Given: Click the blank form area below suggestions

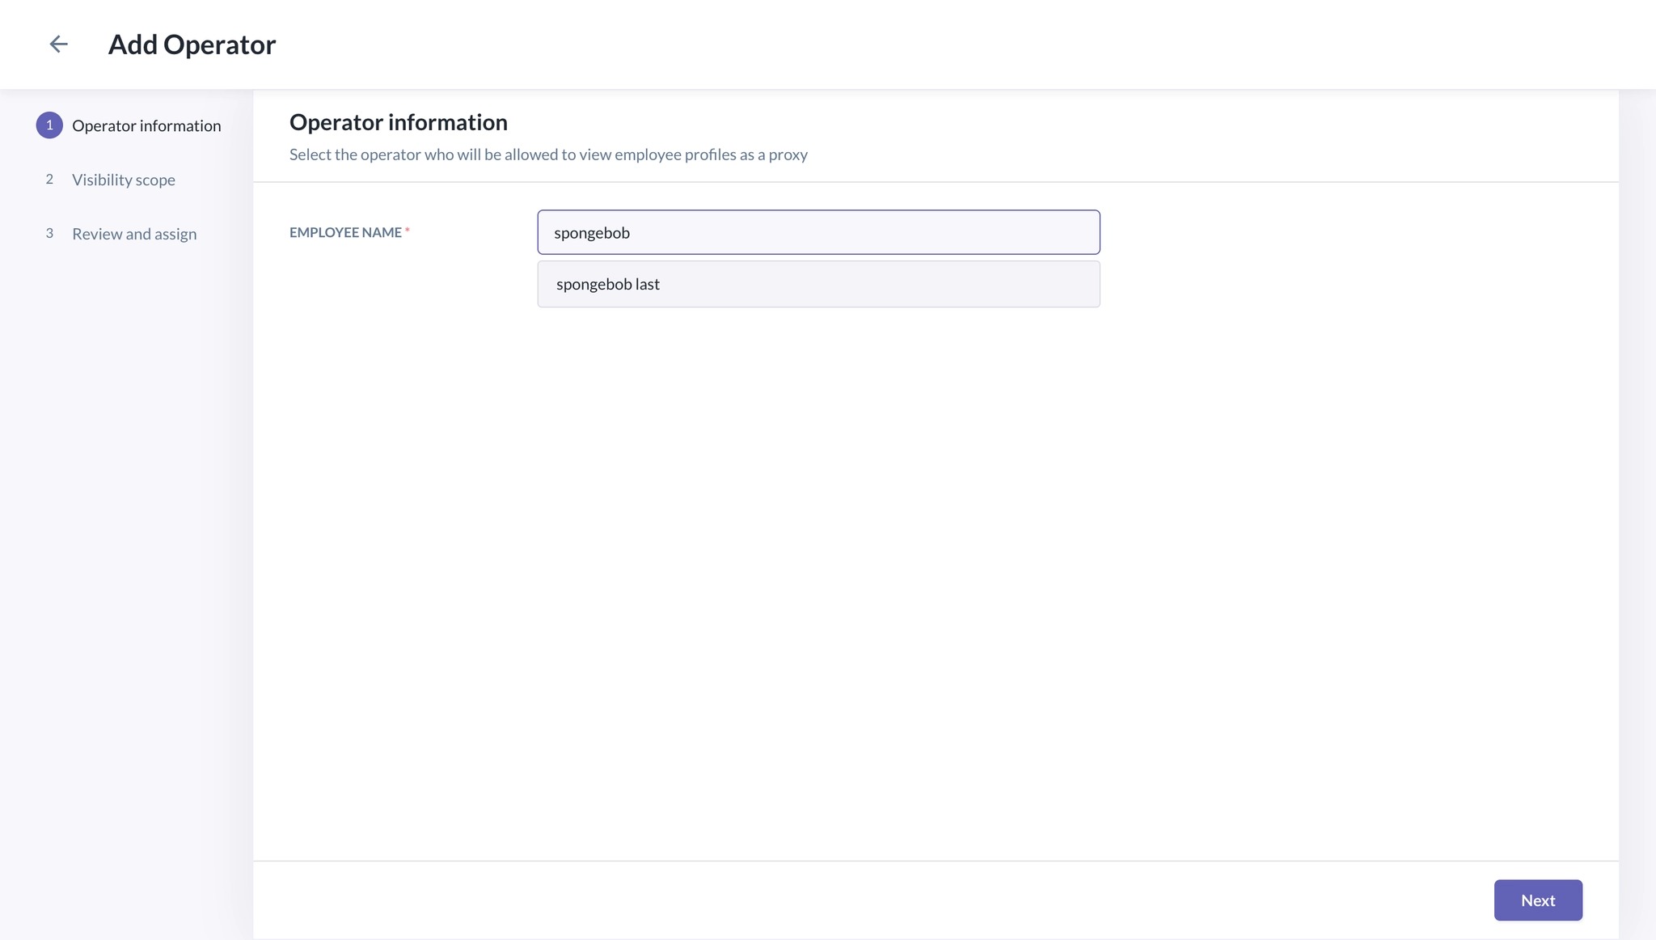Looking at the screenshot, I should [x=936, y=582].
